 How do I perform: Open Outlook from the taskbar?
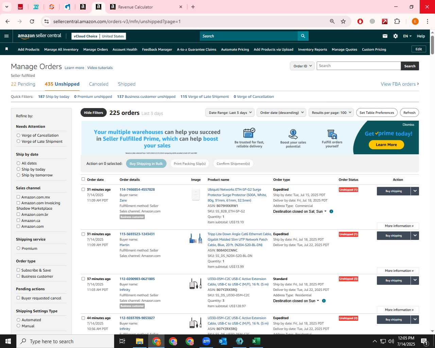pyautogui.click(x=223, y=341)
